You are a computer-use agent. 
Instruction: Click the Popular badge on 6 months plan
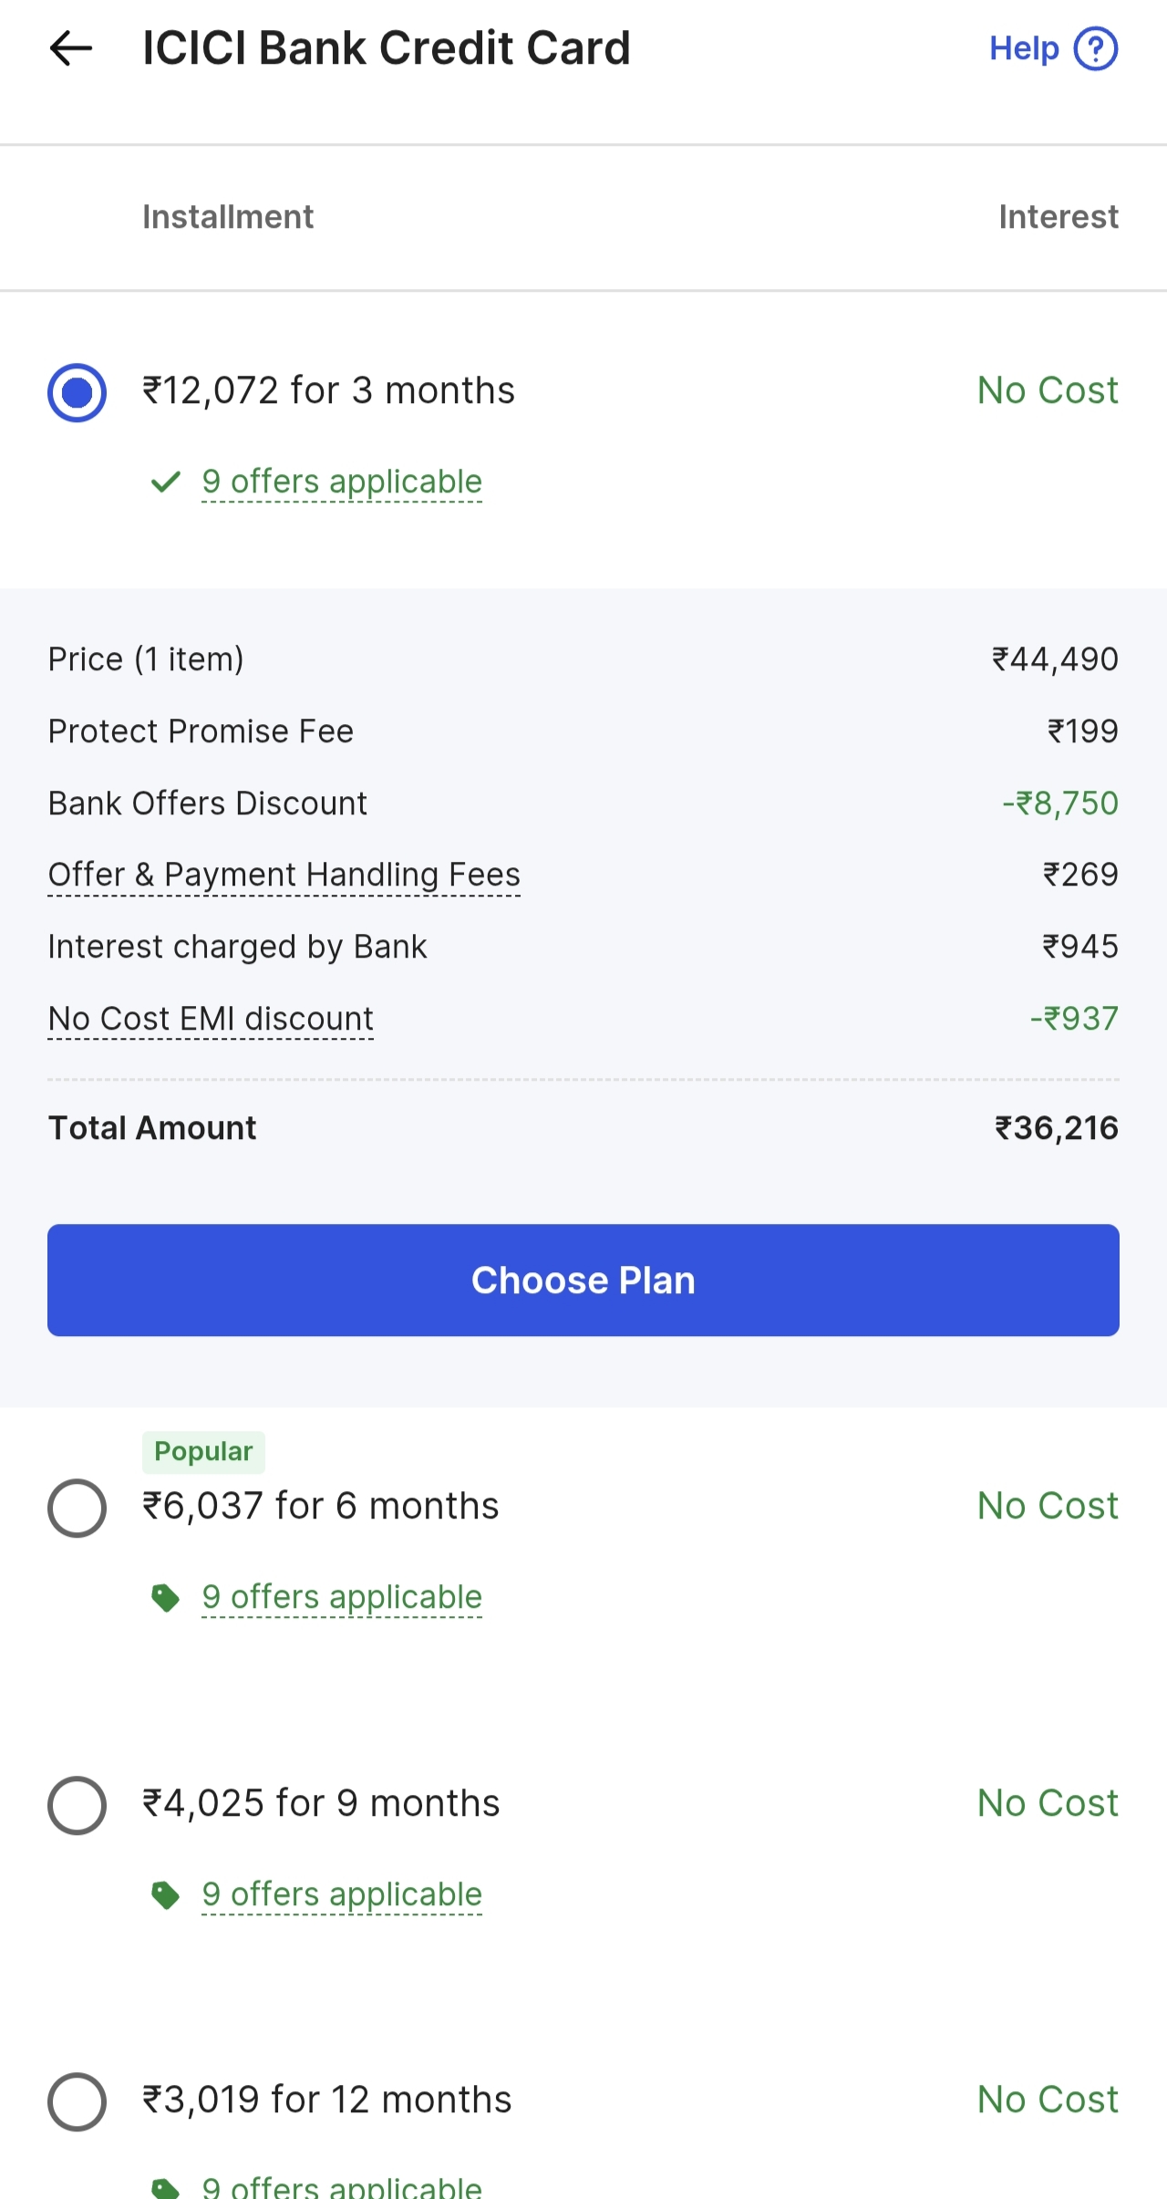[x=203, y=1451]
